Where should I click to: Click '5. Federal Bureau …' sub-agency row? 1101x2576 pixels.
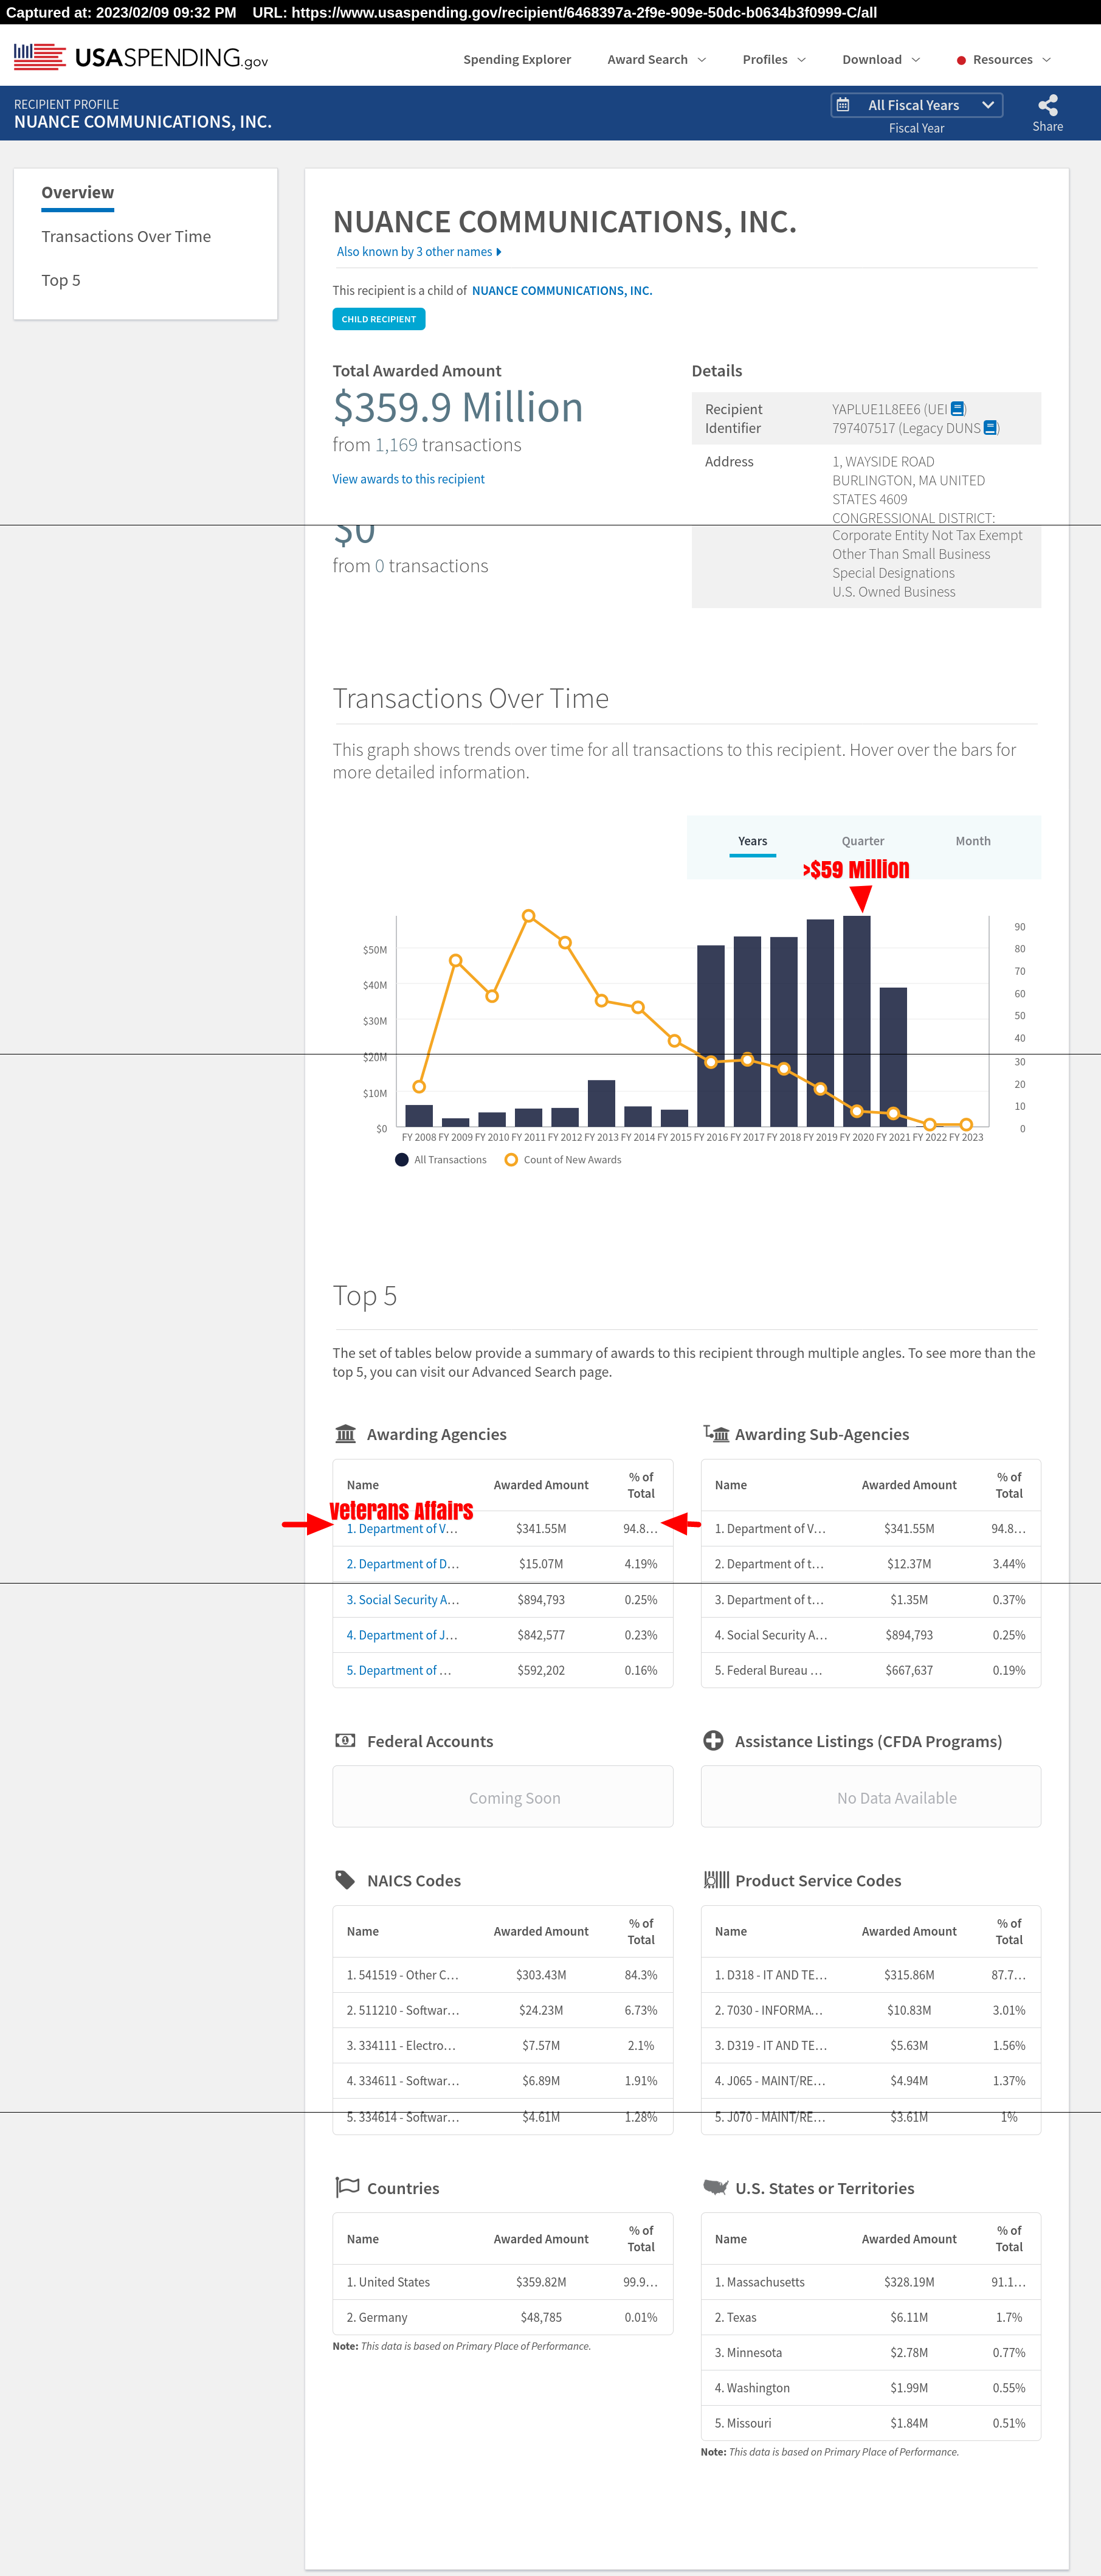[x=870, y=1670]
